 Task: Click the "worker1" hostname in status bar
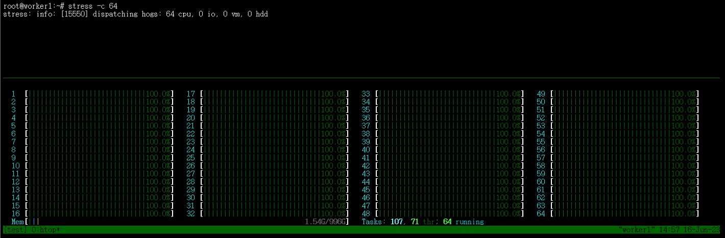pyautogui.click(x=636, y=230)
